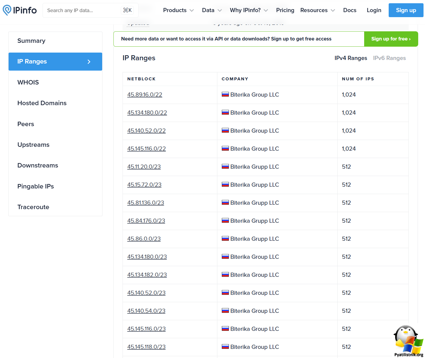The width and height of the screenshot is (425, 358).
Task: Expand the Why IPinfo? dropdown
Action: (248, 10)
